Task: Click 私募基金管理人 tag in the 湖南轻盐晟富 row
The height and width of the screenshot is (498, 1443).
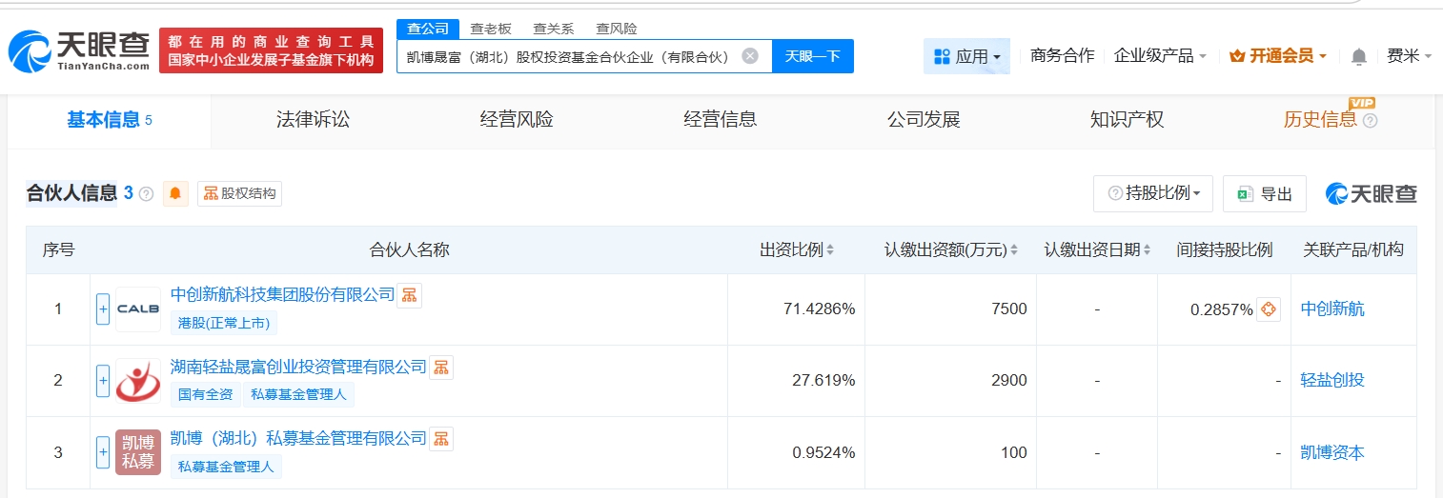Action: coord(299,395)
